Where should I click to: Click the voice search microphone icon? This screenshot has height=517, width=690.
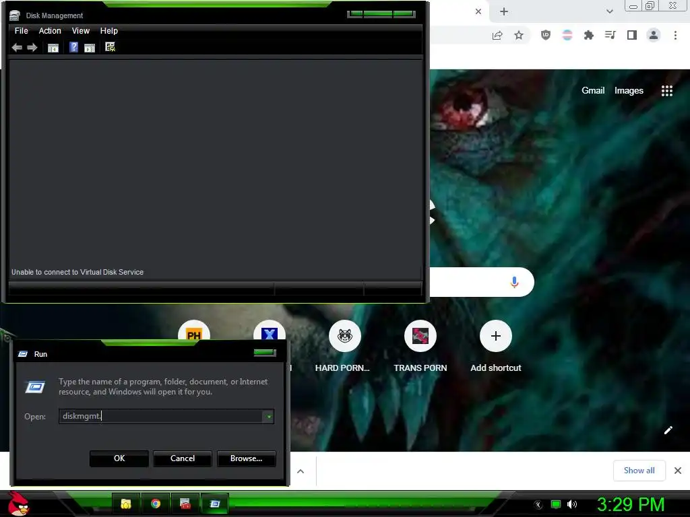[x=514, y=282]
